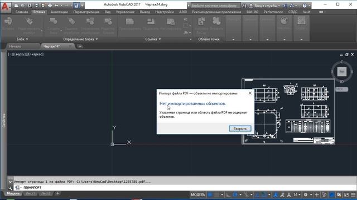Open the Quick Access toolbar customization dropdown
357x200 pixels.
click(x=82, y=5)
